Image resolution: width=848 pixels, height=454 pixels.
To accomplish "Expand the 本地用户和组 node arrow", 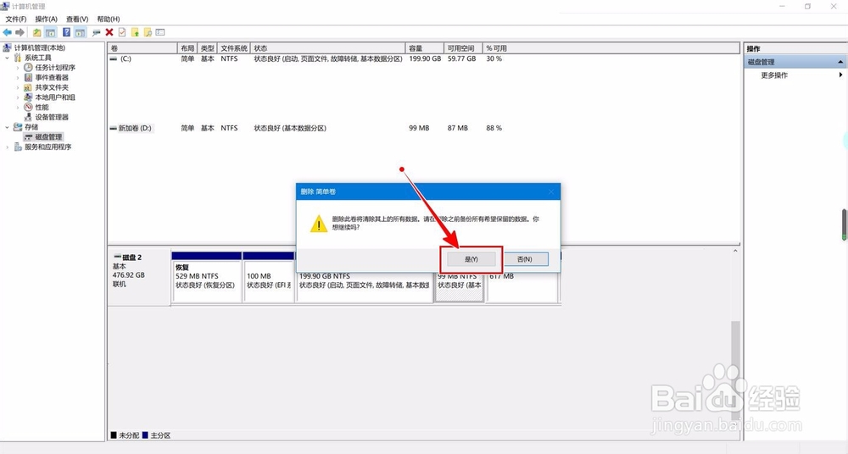I will [x=17, y=97].
